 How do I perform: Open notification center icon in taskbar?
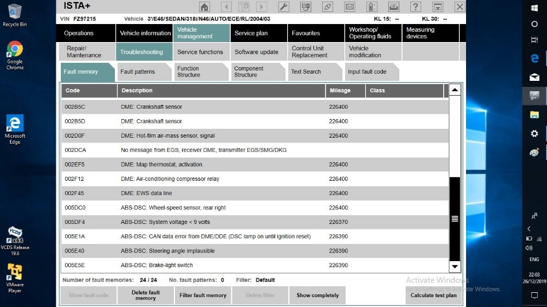(534, 296)
